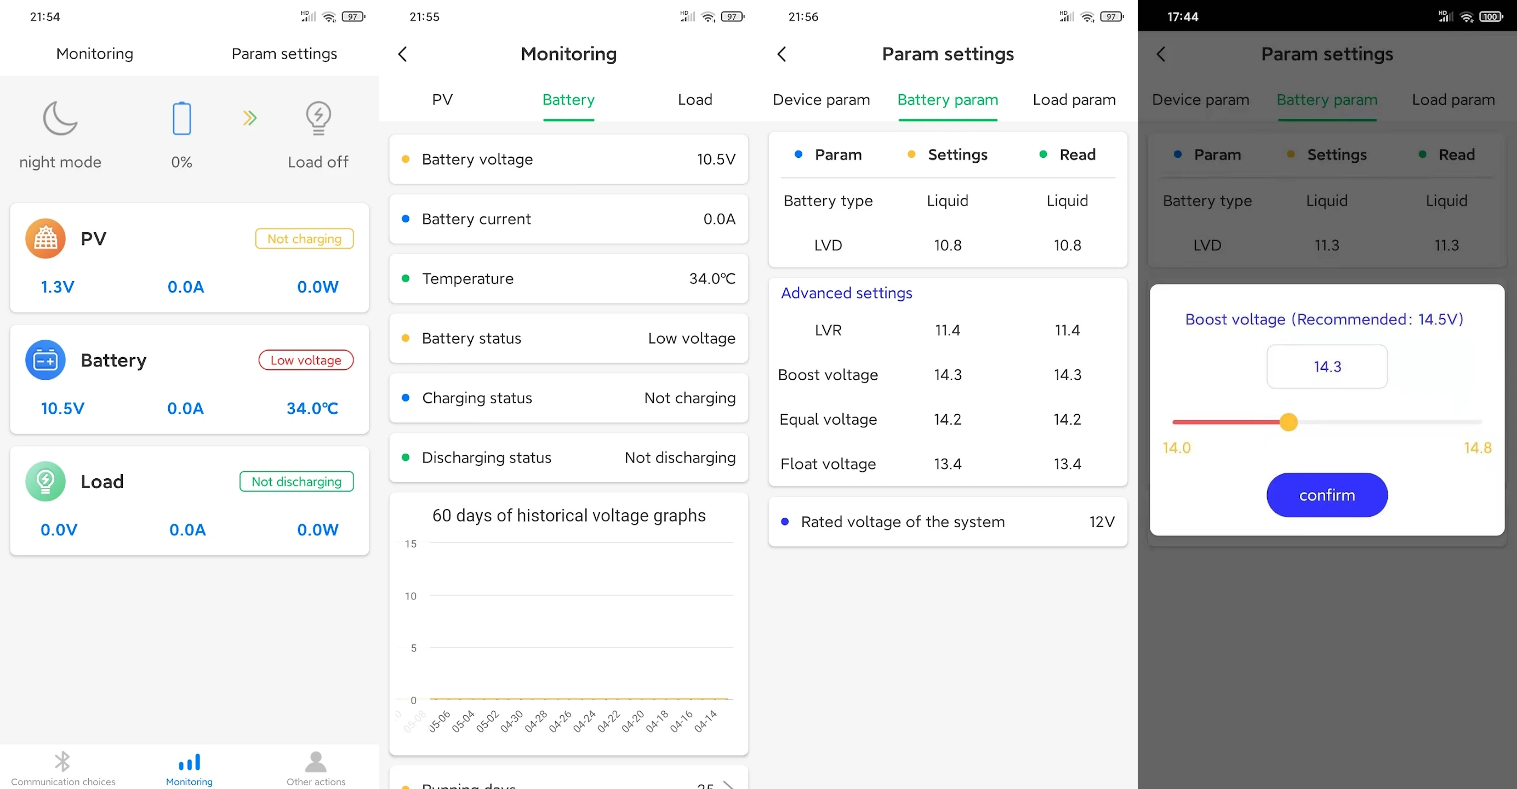Tap LVR 11.4 setting value
1517x789 pixels.
[948, 330]
